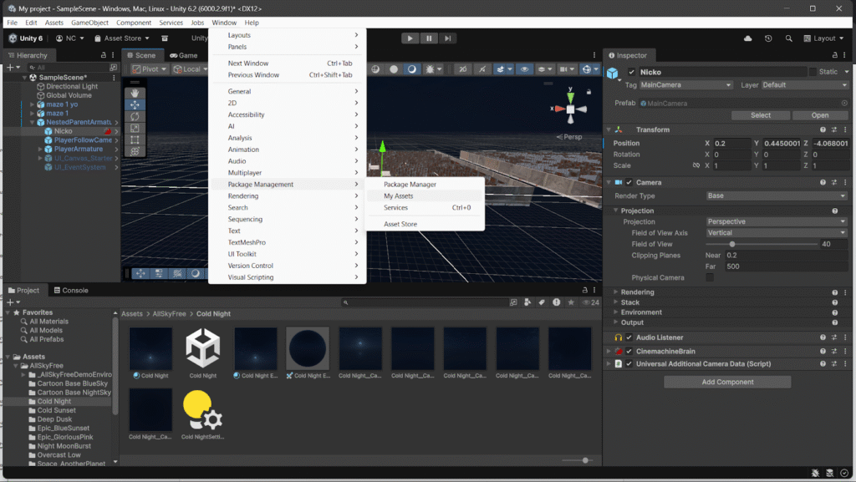Switch to the Console tab
The image size is (856, 482).
70,291
